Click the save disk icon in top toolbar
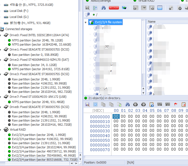The height and width of the screenshot is (166, 188). 87,8
